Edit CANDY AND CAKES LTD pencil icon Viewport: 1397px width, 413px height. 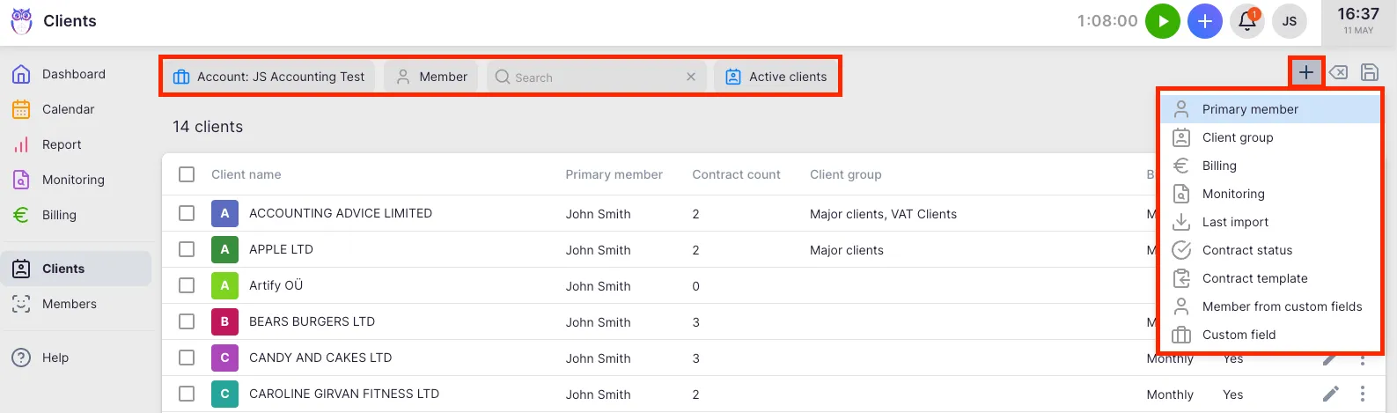point(1330,358)
